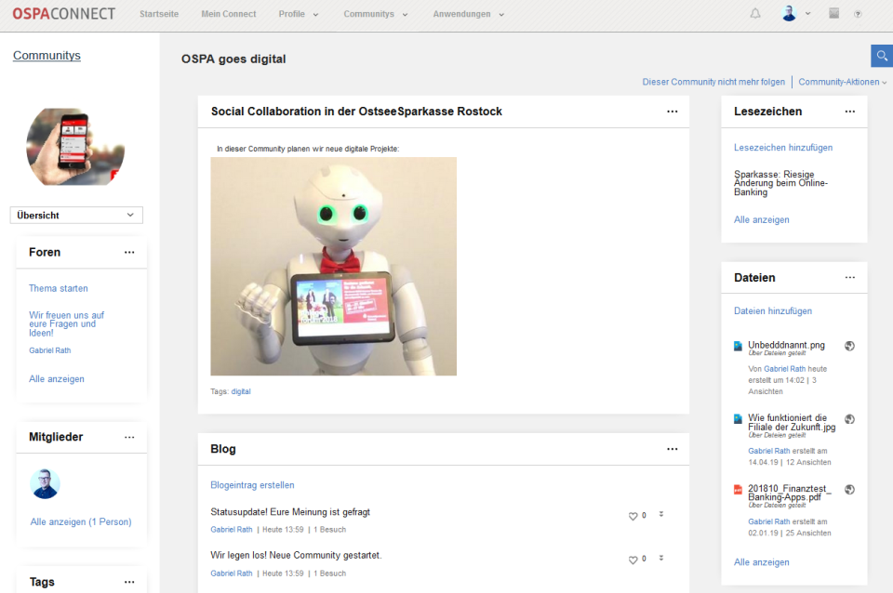Click the image file icon of Unbedddnannt.png
The height and width of the screenshot is (593, 893).
(738, 346)
